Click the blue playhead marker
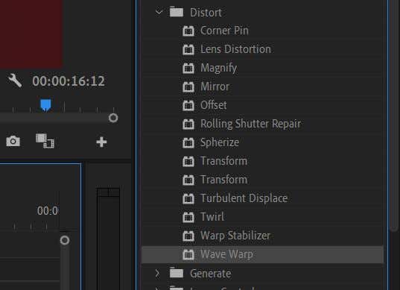400x290 pixels. point(45,105)
